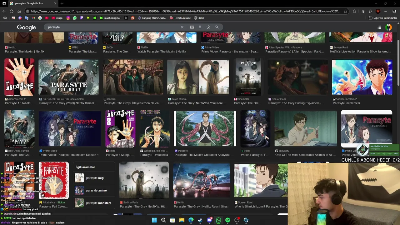The height and width of the screenshot is (225, 400).
Task: Open Steam from taskbar
Action: tap(200, 220)
